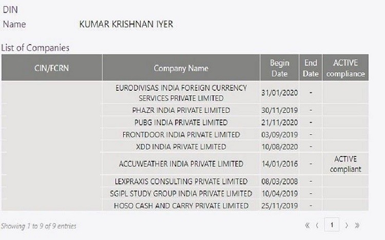
Task: Open EURODIVISAS INDIA FOREIGN CURRENCY entry
Action: [181, 92]
